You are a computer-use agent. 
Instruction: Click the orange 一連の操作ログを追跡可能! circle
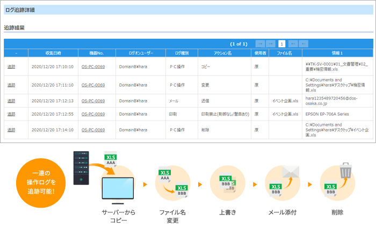(x=41, y=183)
